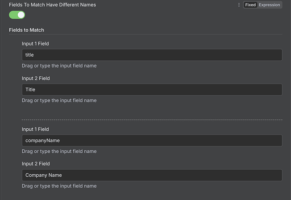This screenshot has height=200, width=291.
Task: Click the hint text below the "companyName" field
Action: tap(59, 151)
